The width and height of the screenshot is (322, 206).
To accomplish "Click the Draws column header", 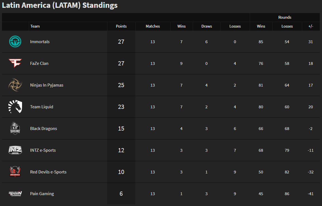I will point(206,26).
